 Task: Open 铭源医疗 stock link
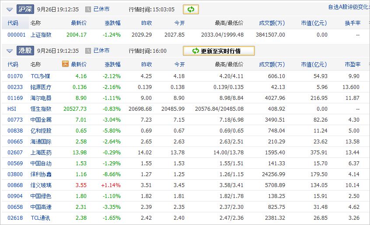41,87
